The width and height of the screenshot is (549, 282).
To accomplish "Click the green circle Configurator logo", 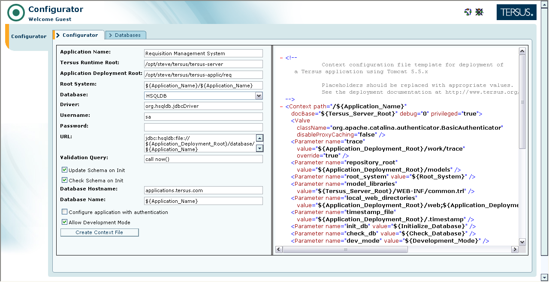I will click(16, 13).
